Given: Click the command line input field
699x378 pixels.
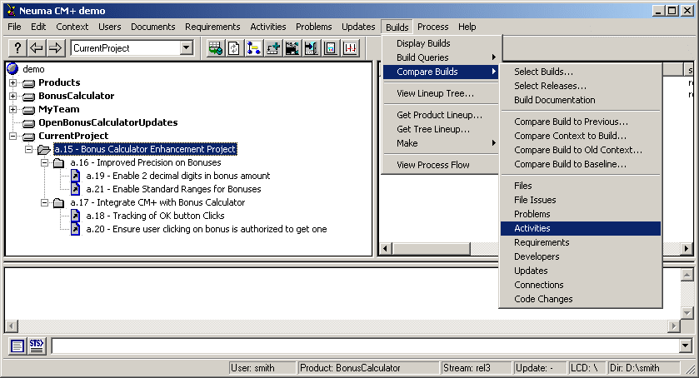Looking at the screenshot, I should click(x=365, y=346).
